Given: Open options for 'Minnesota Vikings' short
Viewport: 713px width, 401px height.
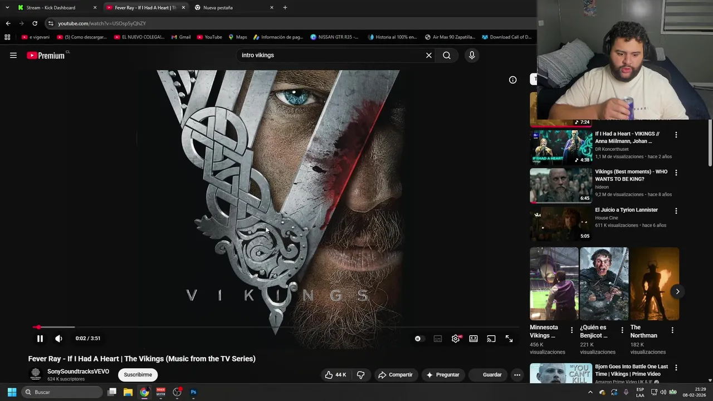Looking at the screenshot, I should 572,330.
